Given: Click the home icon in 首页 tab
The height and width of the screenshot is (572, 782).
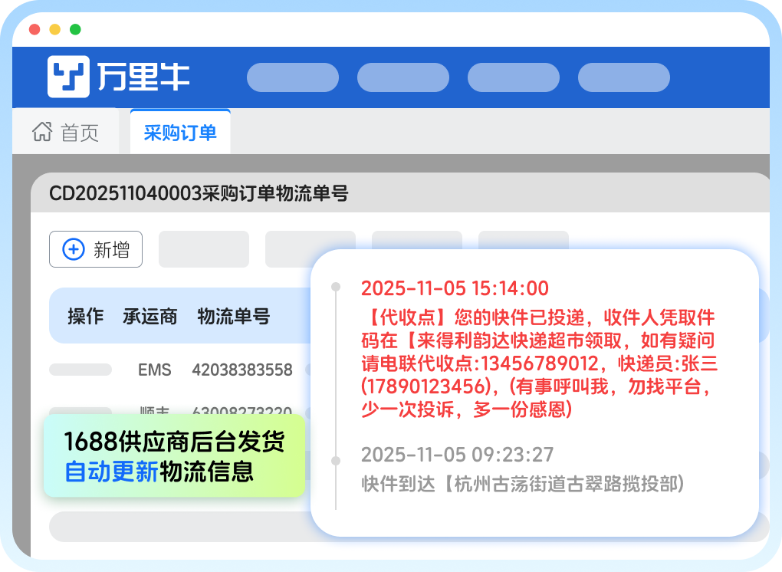Looking at the screenshot, I should pos(41,132).
